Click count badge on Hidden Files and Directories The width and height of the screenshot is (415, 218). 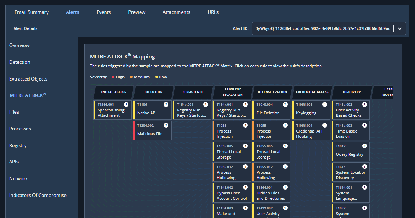[285, 187]
